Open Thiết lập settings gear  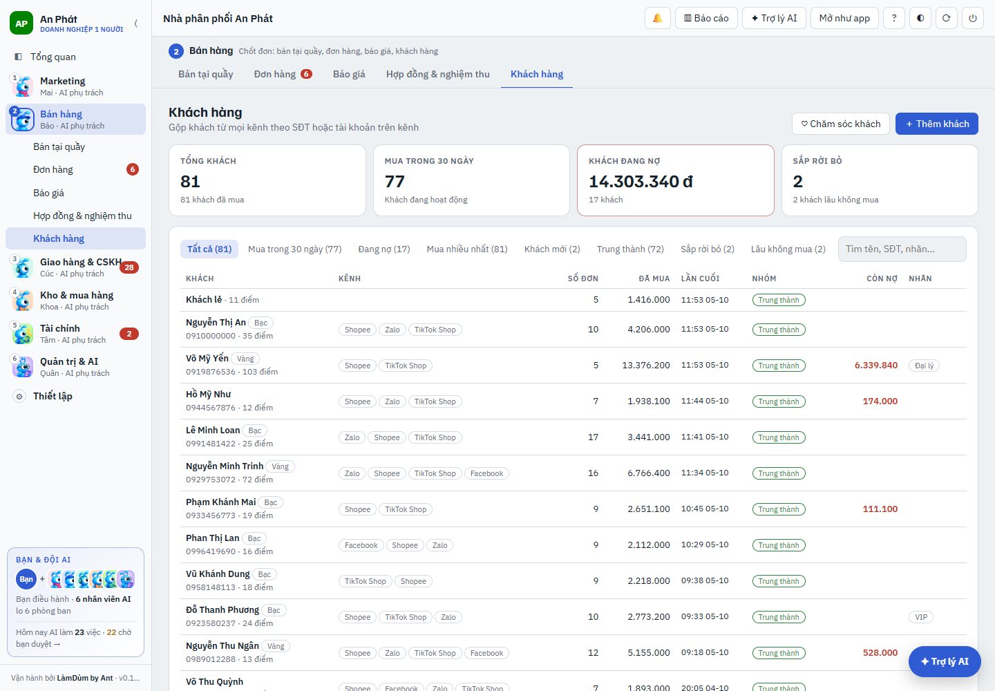(x=19, y=396)
